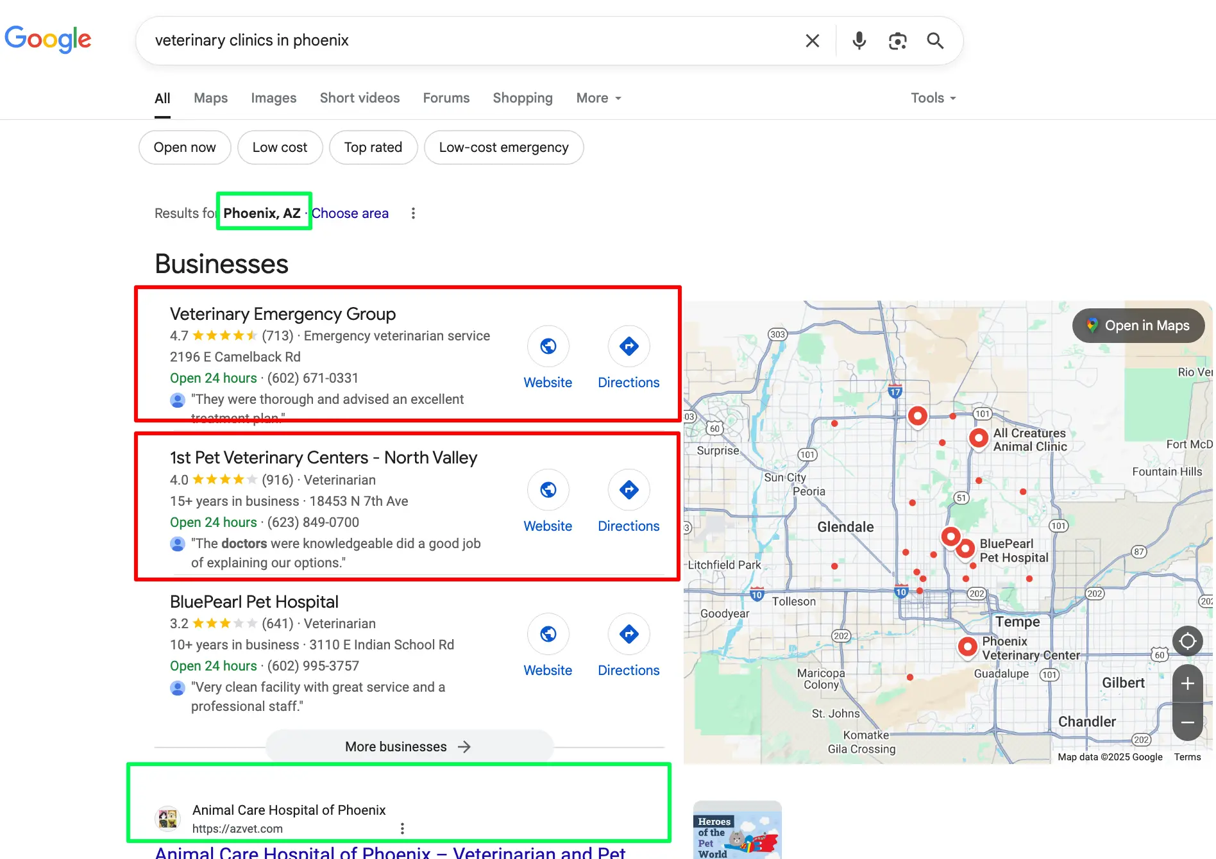1216x859 pixels.
Task: Click the Tempe label on the map
Action: pyautogui.click(x=1017, y=622)
